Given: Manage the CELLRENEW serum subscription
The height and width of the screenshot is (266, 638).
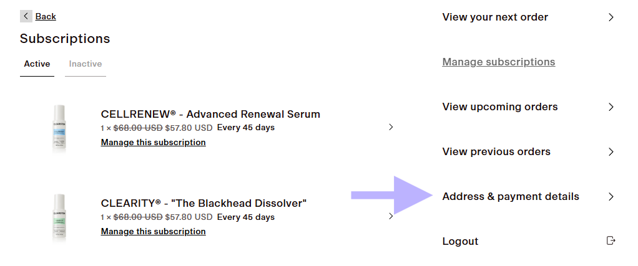Looking at the screenshot, I should 153,143.
